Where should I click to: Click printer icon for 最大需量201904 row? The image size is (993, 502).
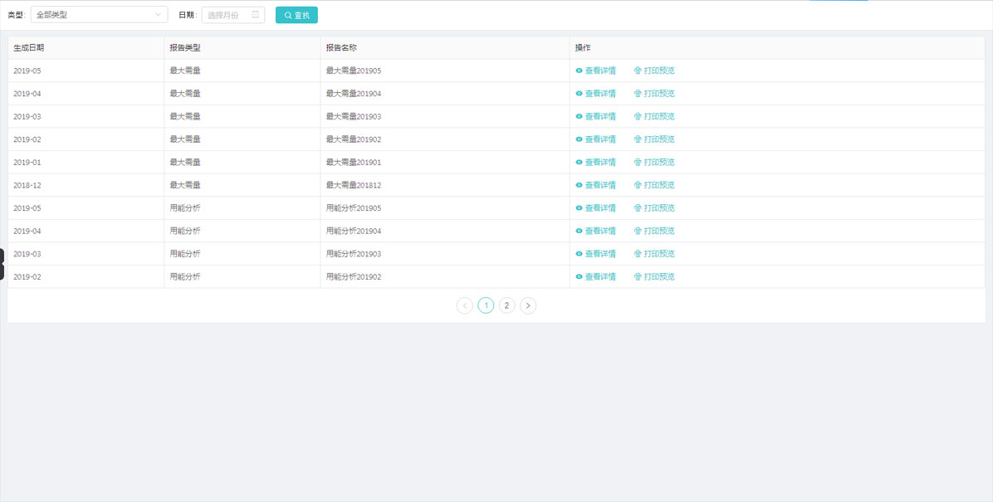pos(638,94)
